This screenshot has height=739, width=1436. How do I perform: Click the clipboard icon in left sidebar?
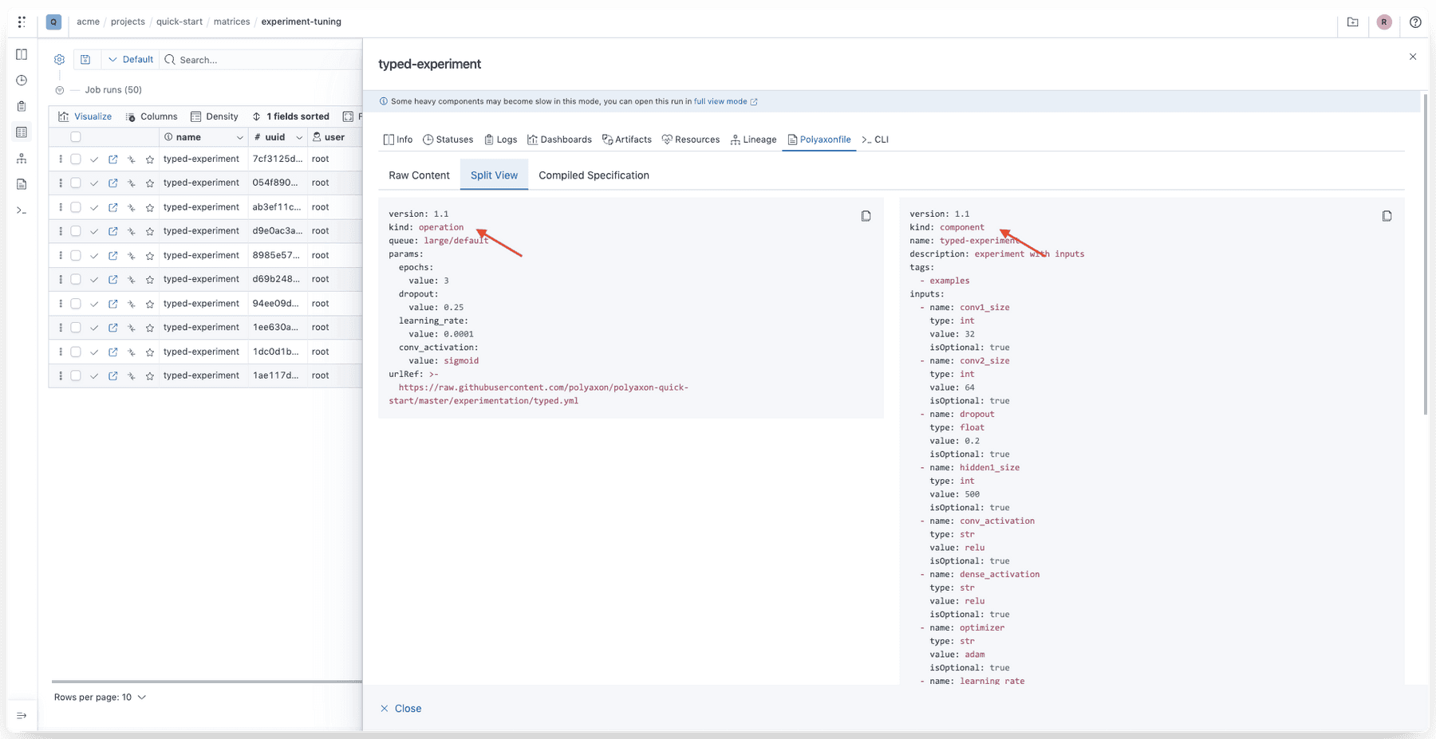point(22,105)
